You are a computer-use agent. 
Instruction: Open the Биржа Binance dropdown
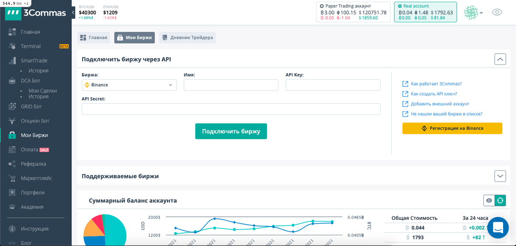coord(129,85)
